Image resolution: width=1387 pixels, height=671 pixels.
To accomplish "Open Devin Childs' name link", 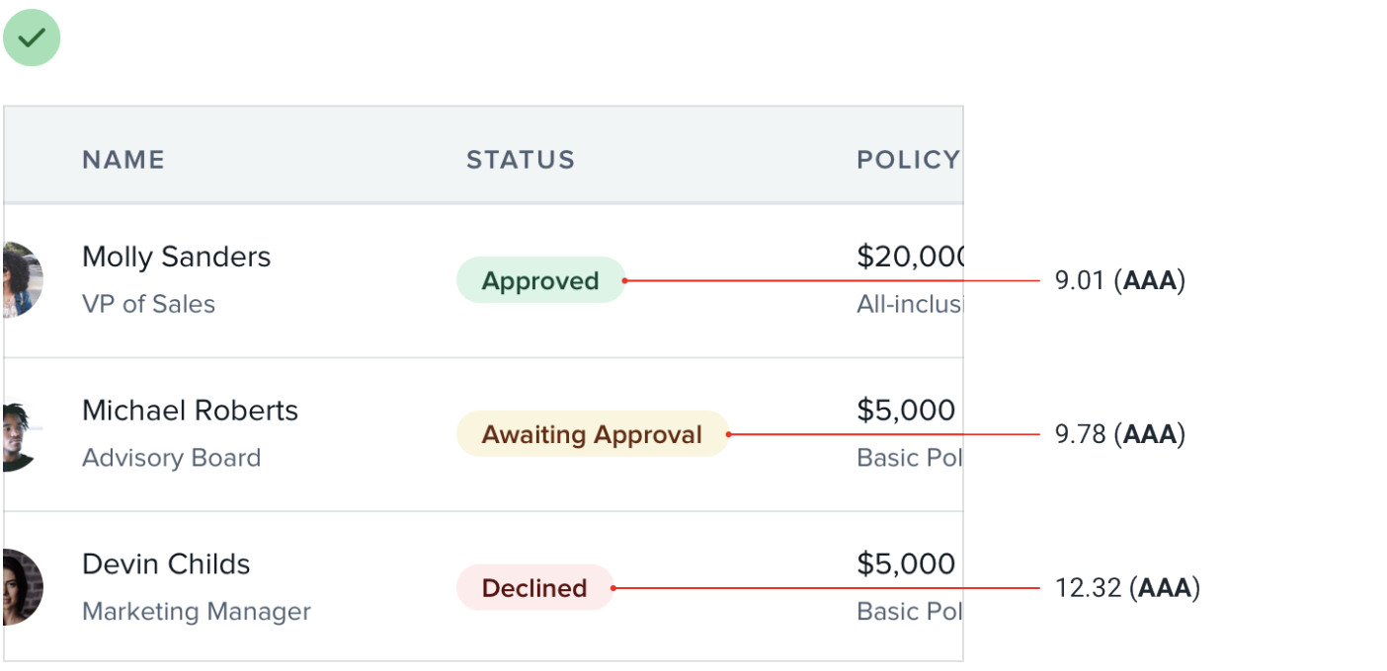I will pos(166,564).
